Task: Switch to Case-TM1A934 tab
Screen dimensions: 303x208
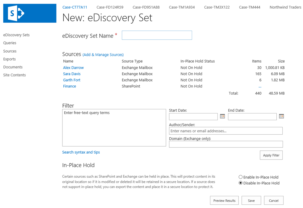Action: coord(182,7)
